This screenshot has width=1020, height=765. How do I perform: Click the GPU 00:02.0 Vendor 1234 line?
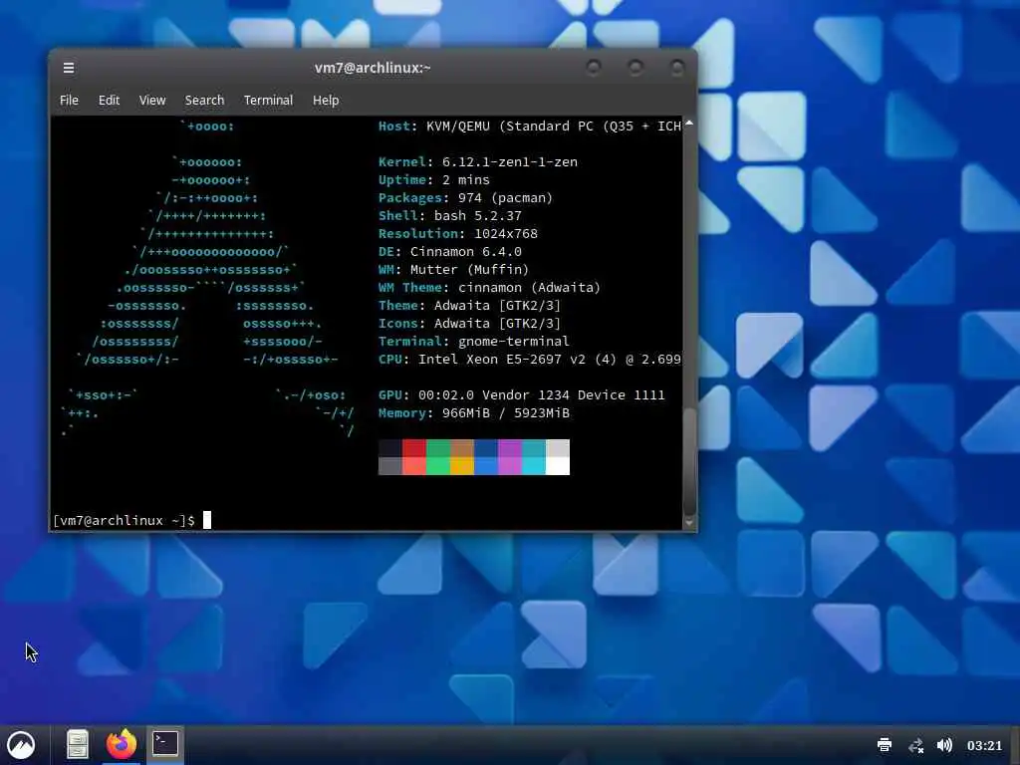tap(522, 394)
